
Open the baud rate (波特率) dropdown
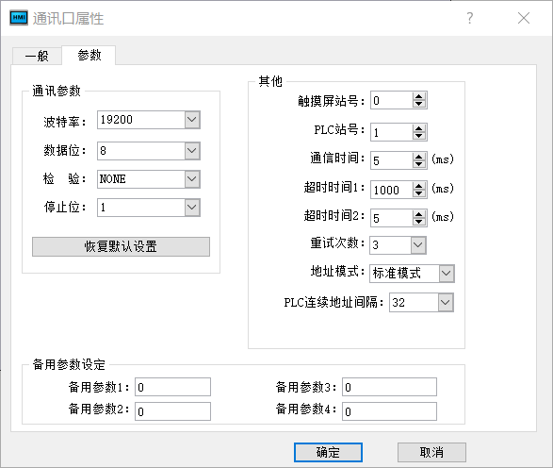coord(192,120)
